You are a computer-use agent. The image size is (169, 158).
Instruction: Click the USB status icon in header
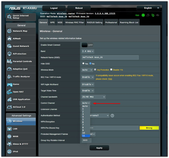coord(158,15)
